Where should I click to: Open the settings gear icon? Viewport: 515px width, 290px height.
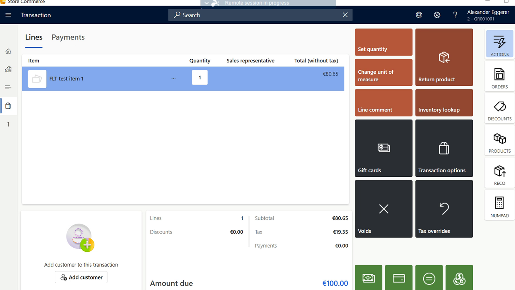437,15
